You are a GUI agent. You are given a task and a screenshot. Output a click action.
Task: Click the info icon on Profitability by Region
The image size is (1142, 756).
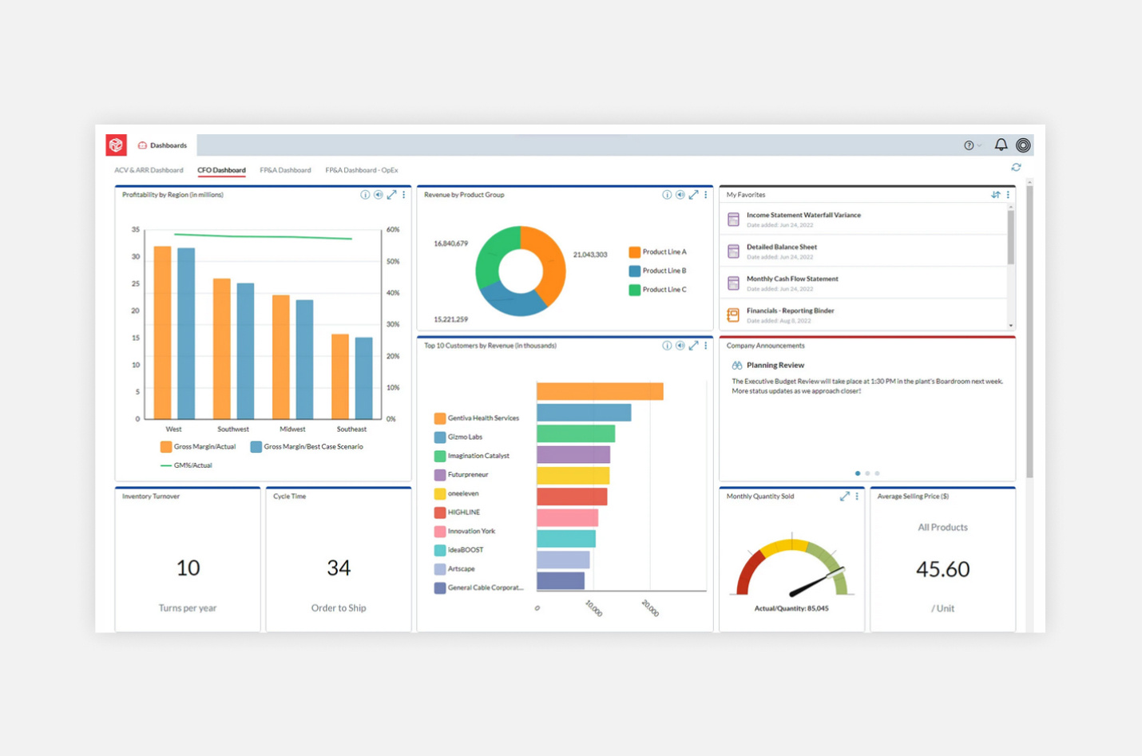pos(365,194)
